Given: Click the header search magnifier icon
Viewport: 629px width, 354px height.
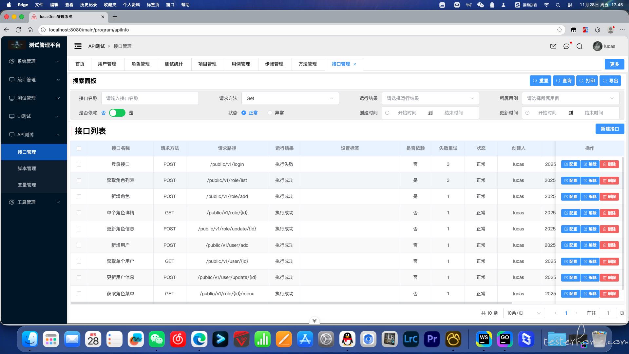Looking at the screenshot, I should coord(580,46).
